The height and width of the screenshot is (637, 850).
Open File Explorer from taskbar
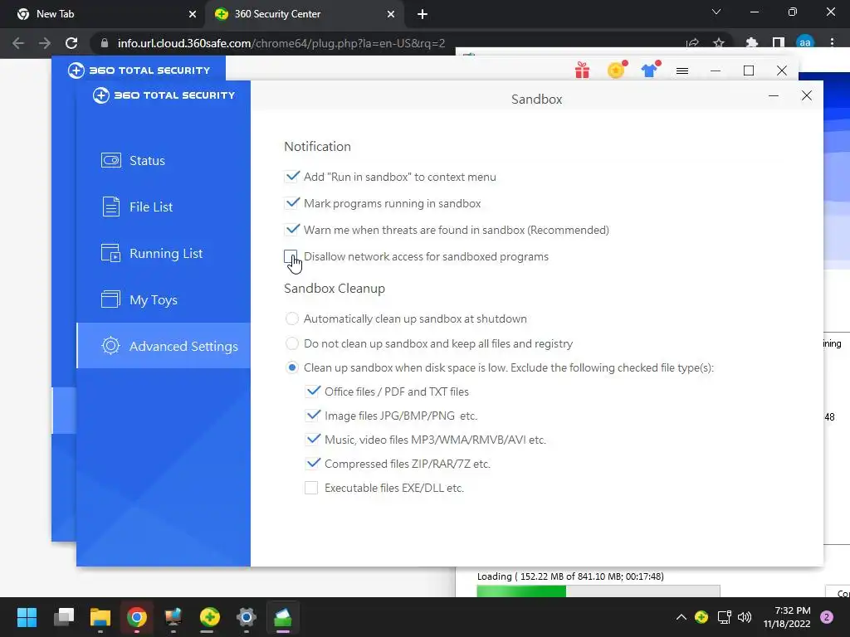[x=100, y=617]
